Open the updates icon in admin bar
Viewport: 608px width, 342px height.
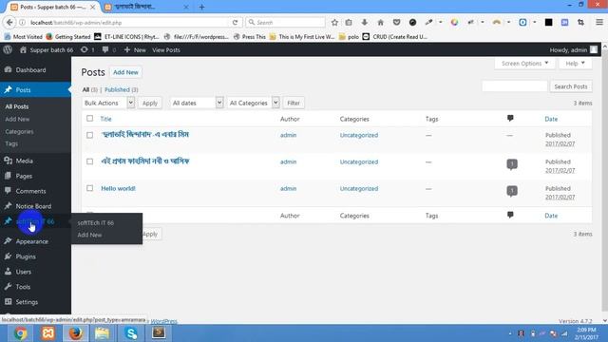coord(87,50)
